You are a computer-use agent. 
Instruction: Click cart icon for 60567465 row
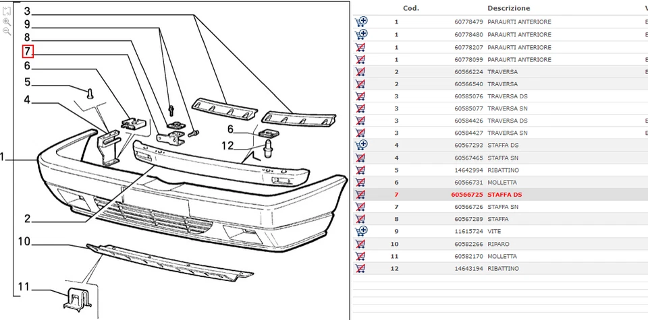(x=360, y=158)
